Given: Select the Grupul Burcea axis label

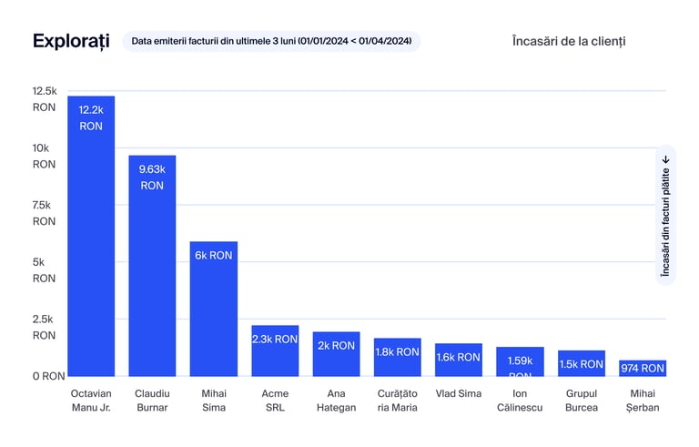Looking at the screenshot, I should [581, 401].
